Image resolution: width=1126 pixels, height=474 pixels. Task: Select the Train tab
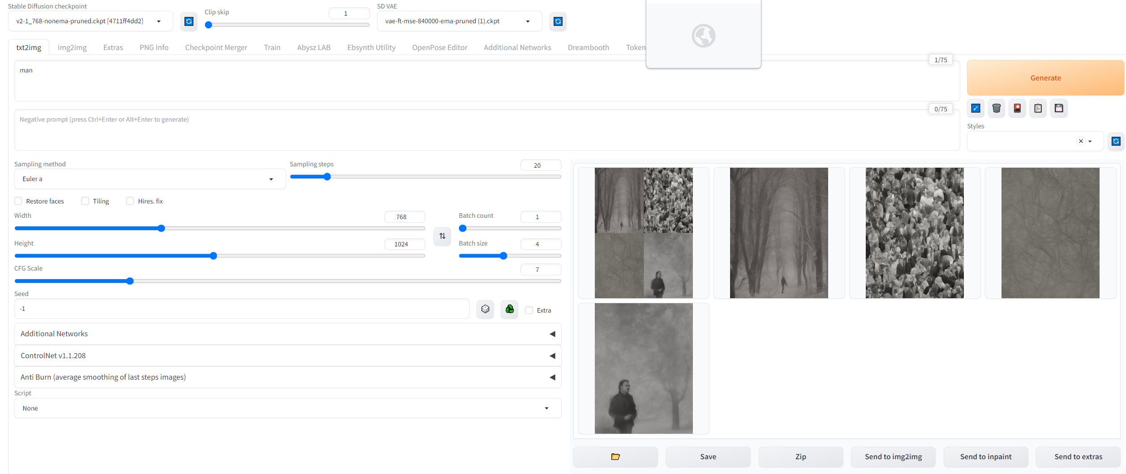tap(272, 48)
